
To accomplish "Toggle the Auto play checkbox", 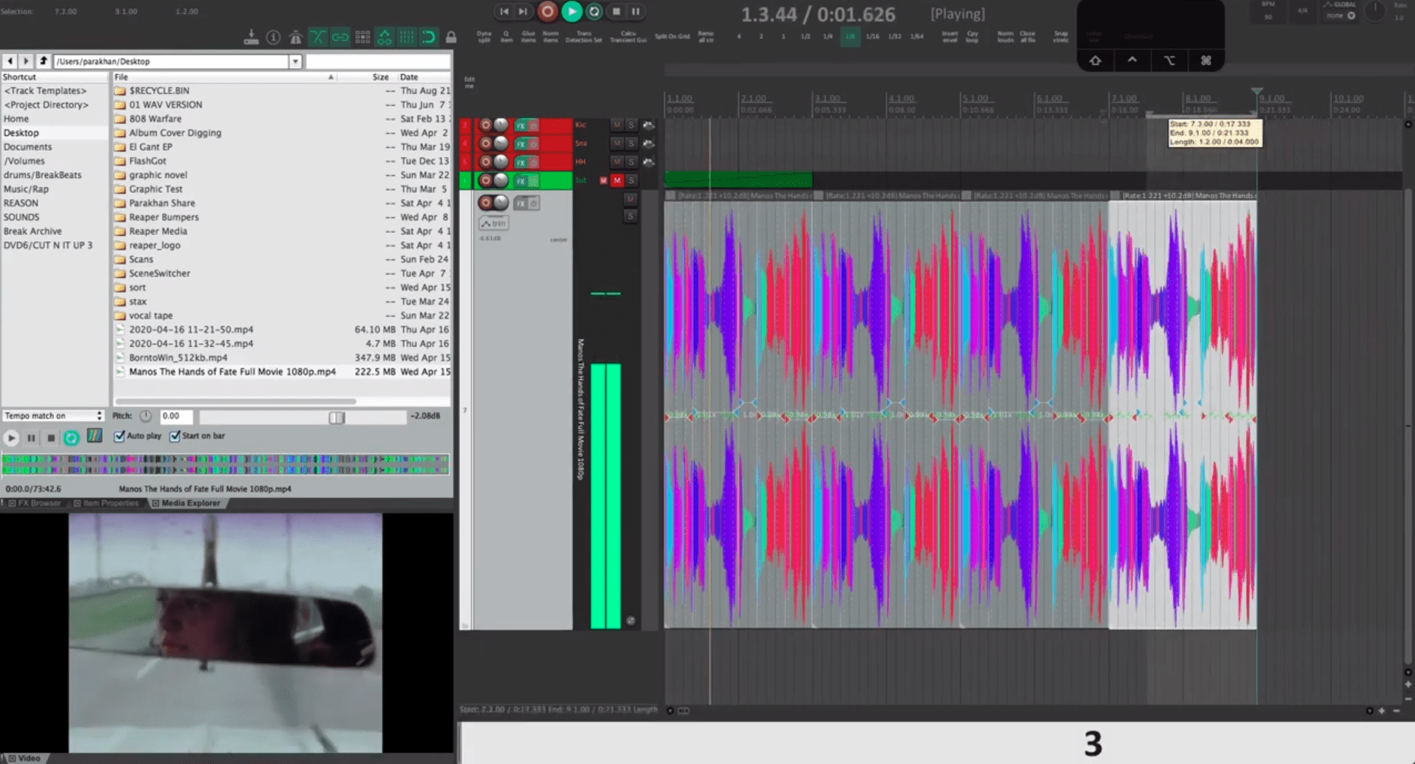I will [x=119, y=436].
